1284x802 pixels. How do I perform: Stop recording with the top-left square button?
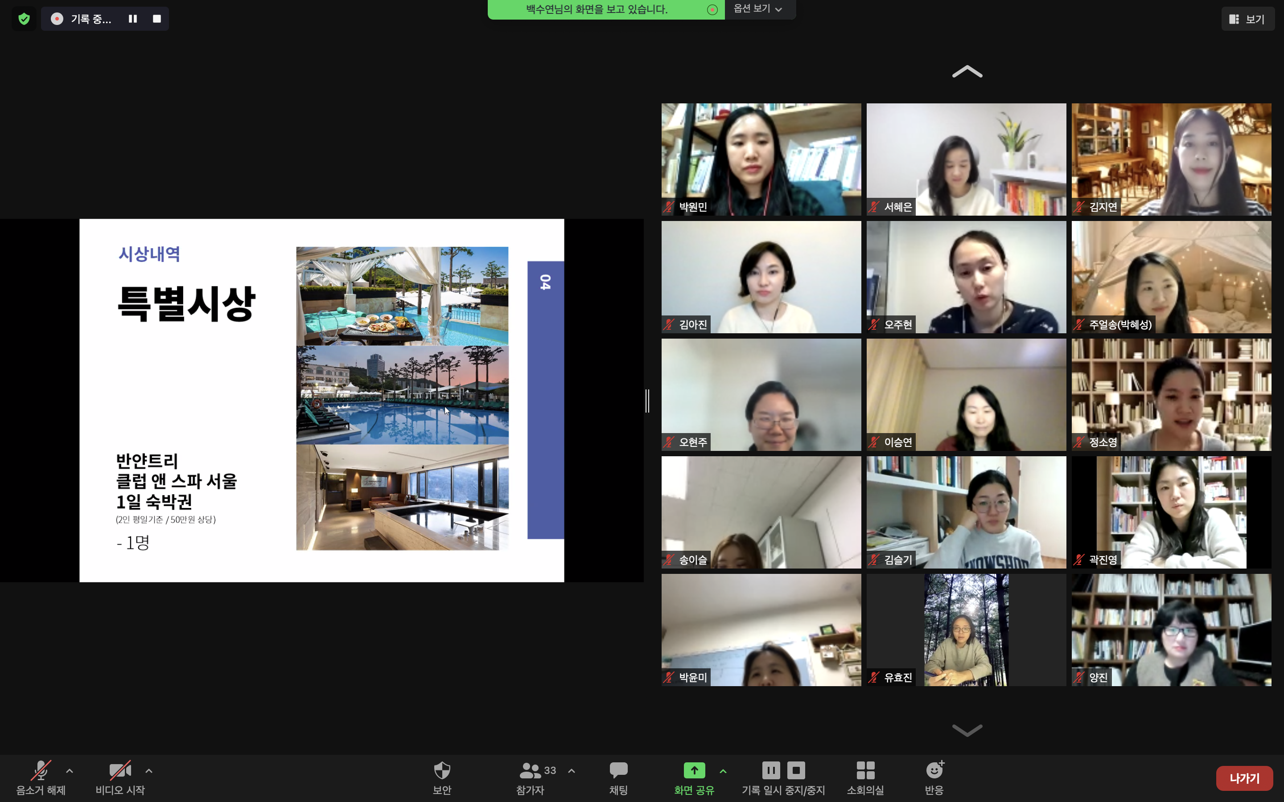156,19
